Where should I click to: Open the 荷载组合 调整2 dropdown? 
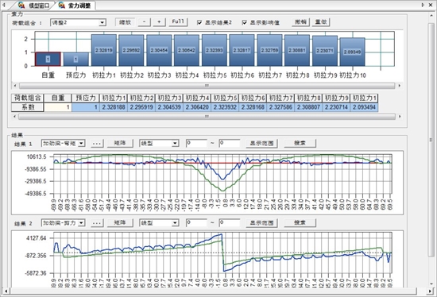78,22
